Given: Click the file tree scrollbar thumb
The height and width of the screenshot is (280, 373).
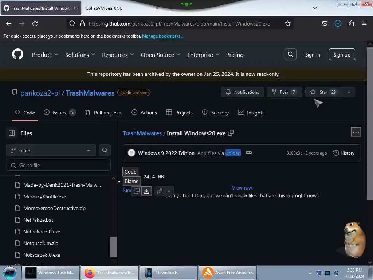Looking at the screenshot, I should coord(113,247).
